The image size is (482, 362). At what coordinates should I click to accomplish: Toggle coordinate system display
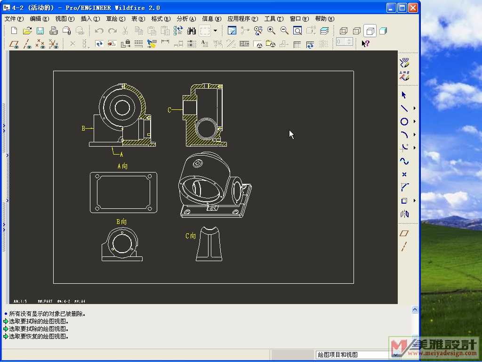54,44
